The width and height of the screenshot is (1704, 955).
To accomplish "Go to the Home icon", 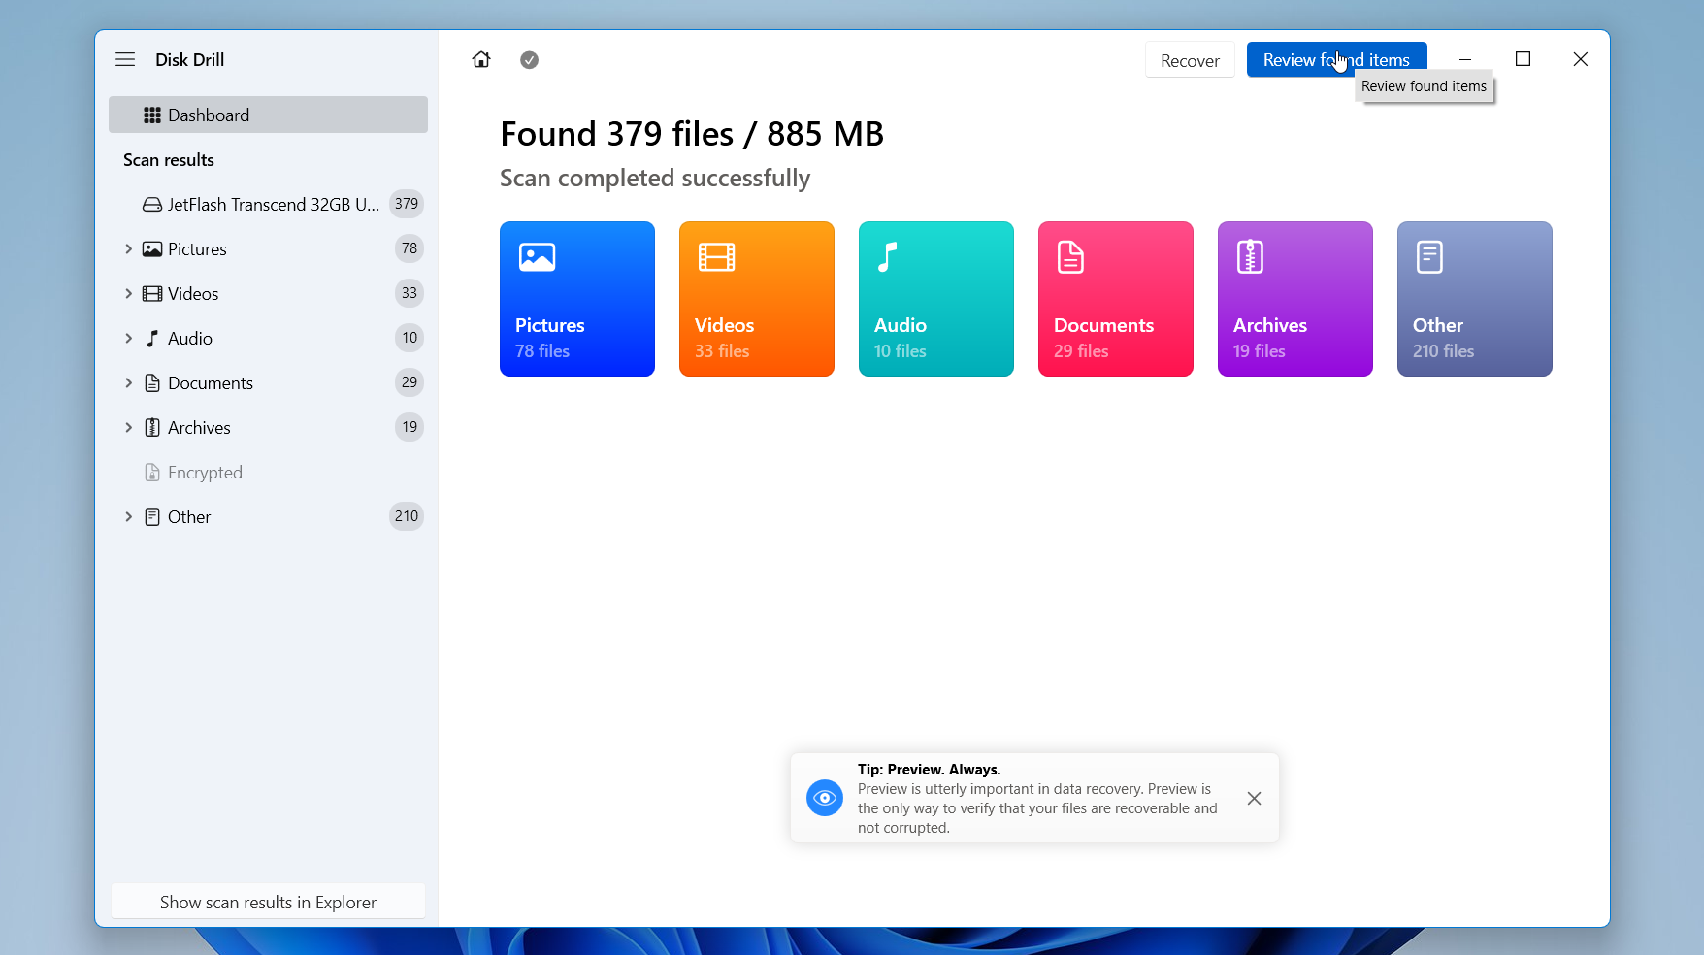I will tap(481, 60).
